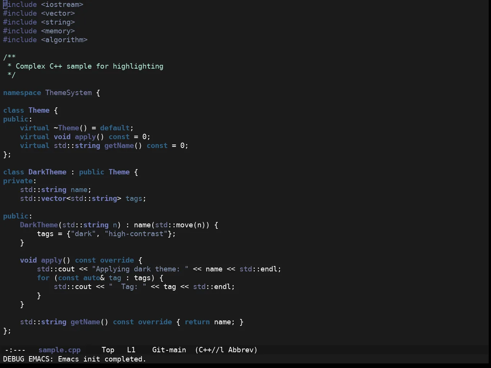Click 'DarkTheme' in the class DarkTheme declaration
This screenshot has height=368, width=491.
coord(48,172)
